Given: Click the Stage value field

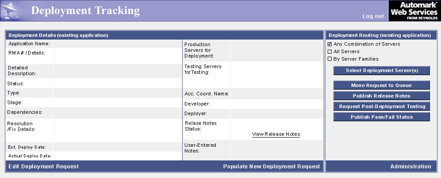Looking at the screenshot, I should (118, 102).
